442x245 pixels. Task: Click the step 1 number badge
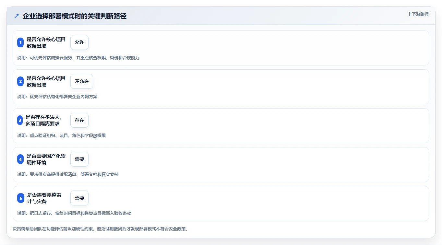coord(20,42)
